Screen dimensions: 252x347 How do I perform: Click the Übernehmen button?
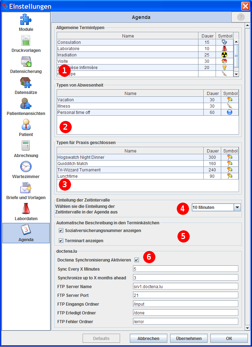click(x=189, y=338)
